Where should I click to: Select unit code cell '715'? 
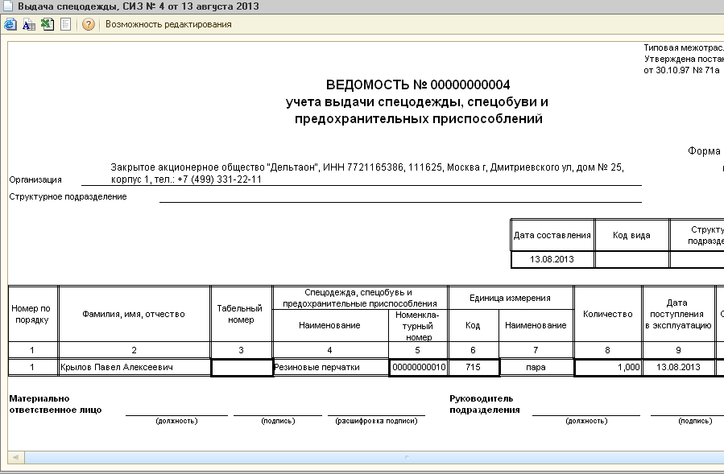coord(474,368)
